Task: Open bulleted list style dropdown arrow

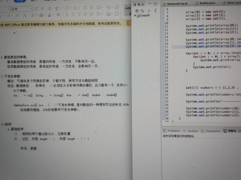Action: click(x=70, y=8)
